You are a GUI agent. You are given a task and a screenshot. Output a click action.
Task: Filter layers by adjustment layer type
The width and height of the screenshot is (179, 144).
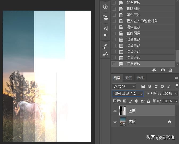click(x=149, y=87)
